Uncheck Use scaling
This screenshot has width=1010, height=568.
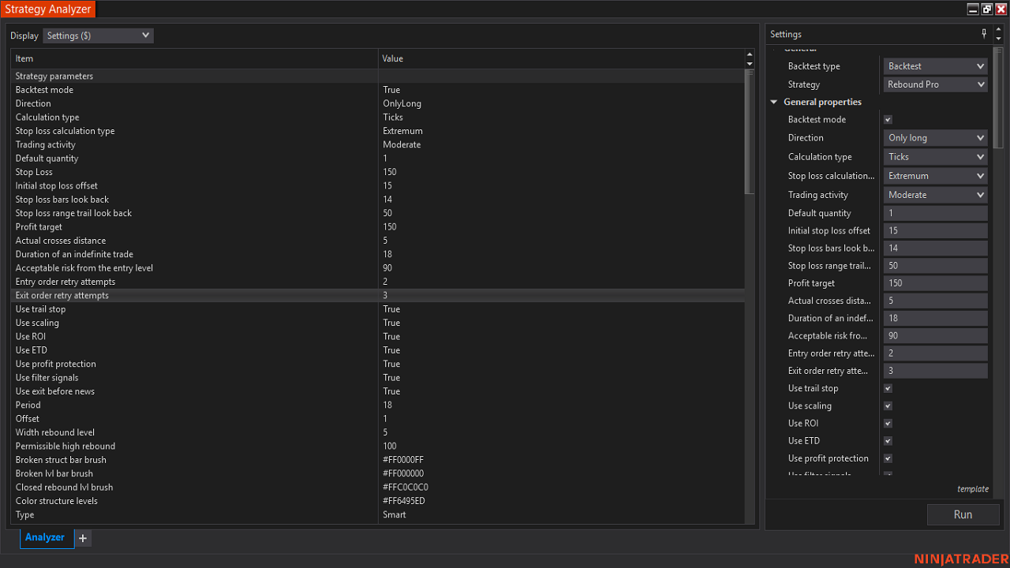pos(888,406)
